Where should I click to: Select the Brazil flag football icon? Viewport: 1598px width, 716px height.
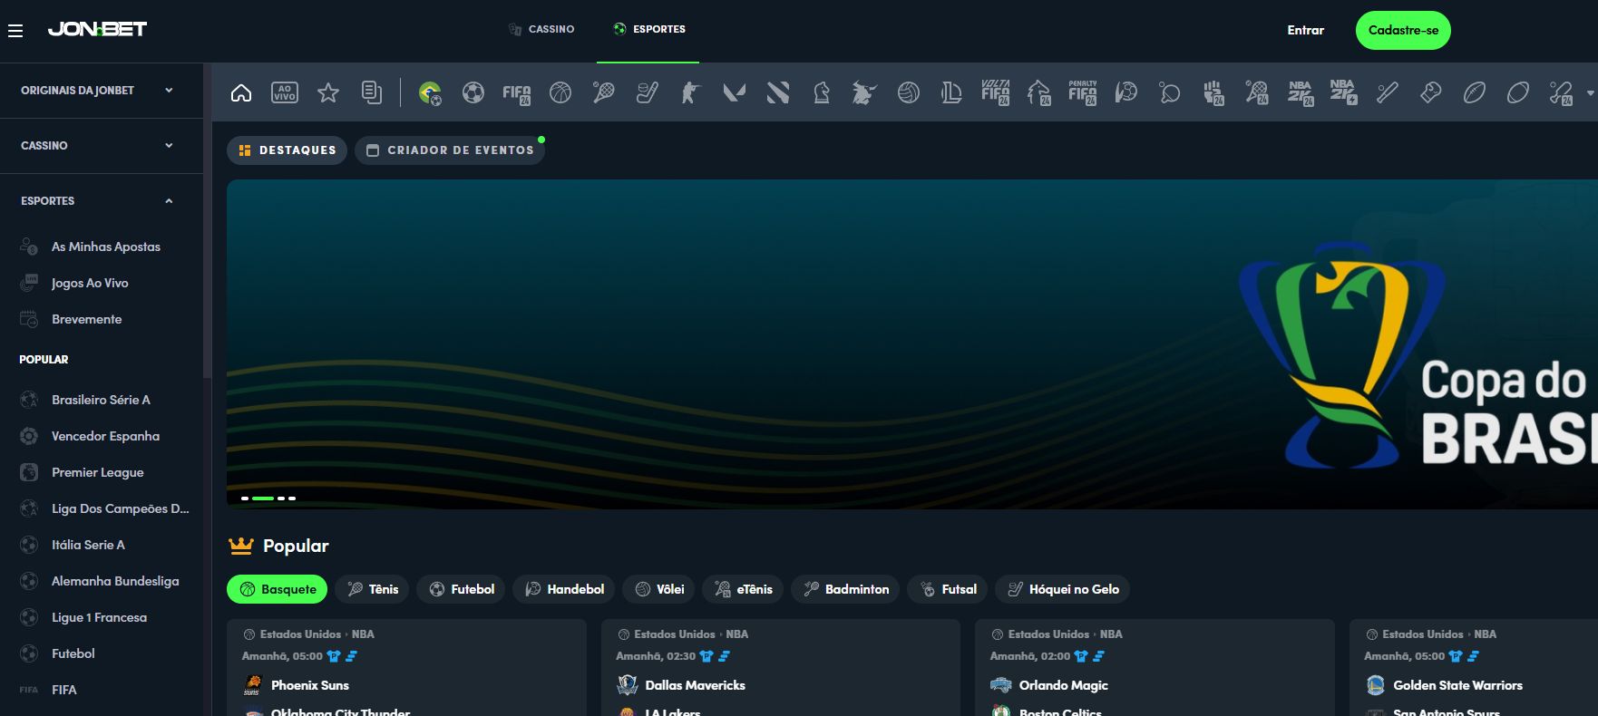tap(430, 92)
